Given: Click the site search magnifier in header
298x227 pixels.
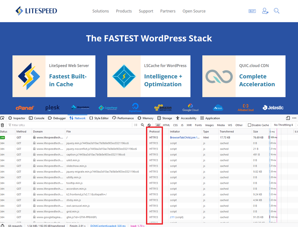Looking at the screenshot, I should point(276,11).
